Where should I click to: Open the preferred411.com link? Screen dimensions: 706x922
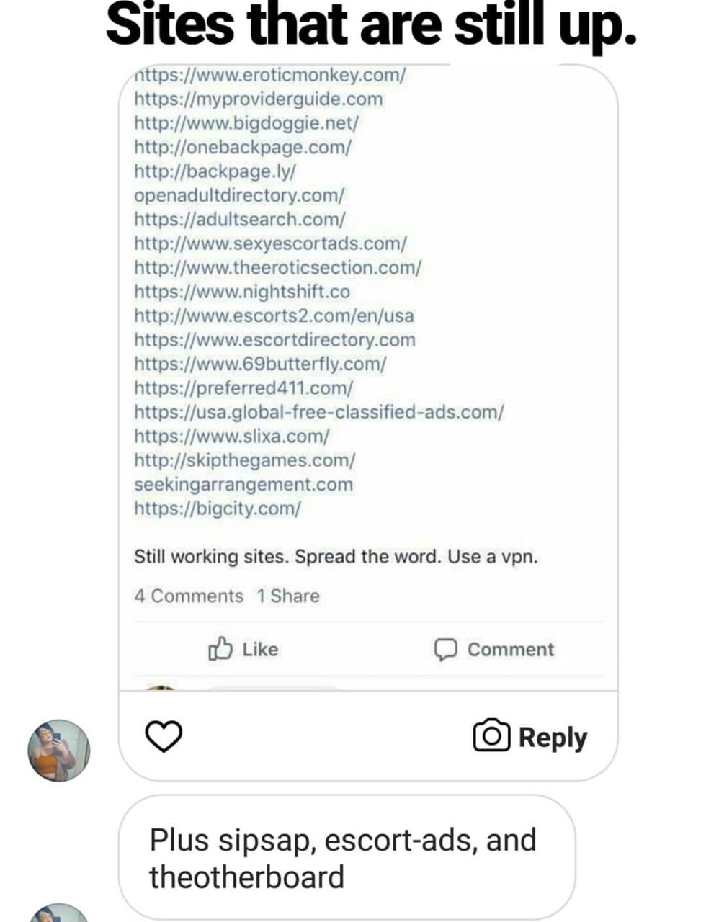[243, 388]
